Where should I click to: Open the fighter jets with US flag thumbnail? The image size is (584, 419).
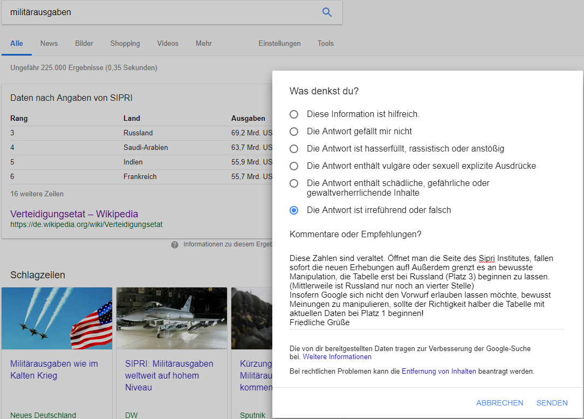(57, 319)
